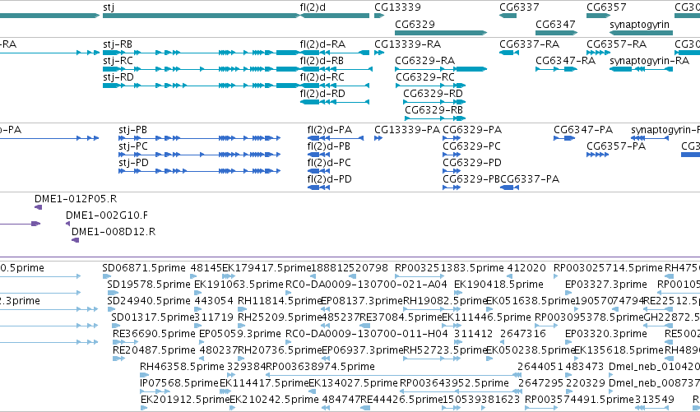The width and height of the screenshot is (700, 412).
Task: Select the stj gene bar
Action: click(x=201, y=16)
